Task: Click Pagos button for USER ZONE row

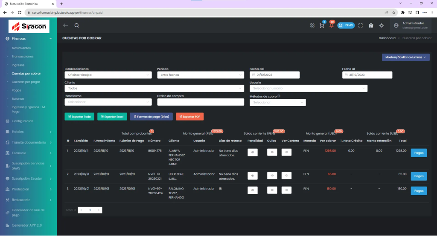Action: coord(419,176)
